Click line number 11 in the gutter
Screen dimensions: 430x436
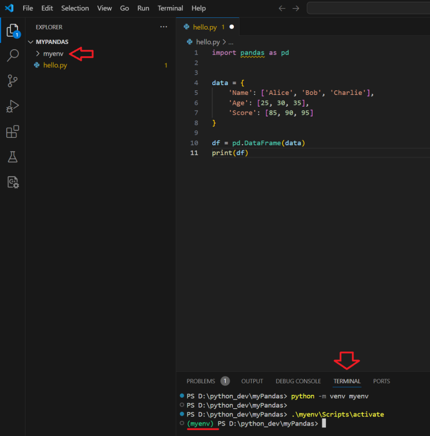point(194,153)
